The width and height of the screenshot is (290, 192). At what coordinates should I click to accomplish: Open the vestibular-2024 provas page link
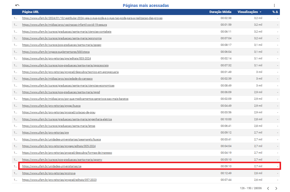click(x=92, y=18)
